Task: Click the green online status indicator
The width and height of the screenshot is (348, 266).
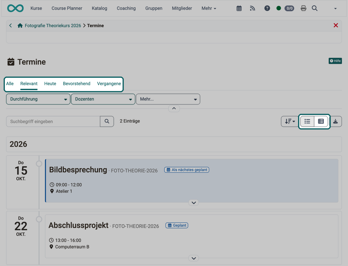Action: point(279,8)
